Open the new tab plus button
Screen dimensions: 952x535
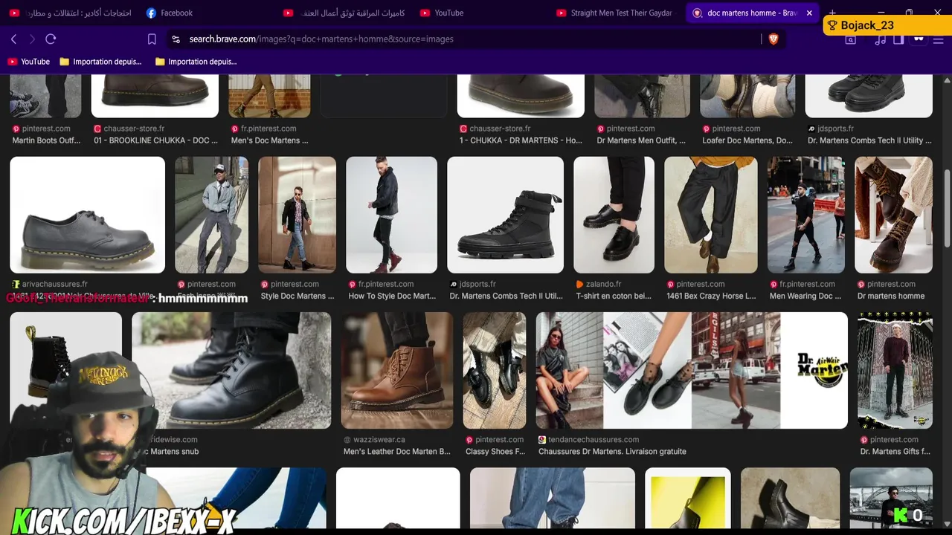pyautogui.click(x=832, y=13)
